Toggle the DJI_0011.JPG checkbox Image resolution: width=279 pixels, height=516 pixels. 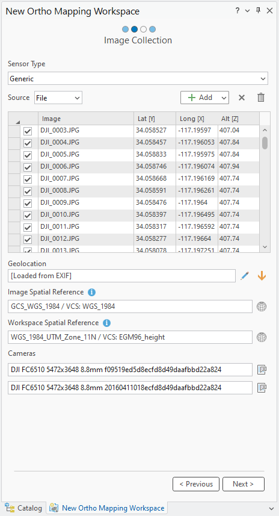(28, 228)
